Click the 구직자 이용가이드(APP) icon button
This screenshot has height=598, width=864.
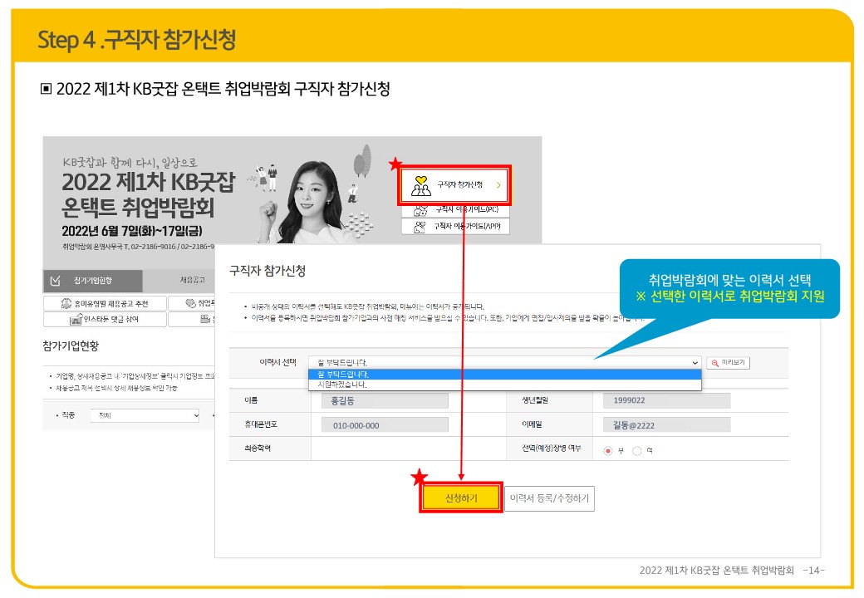click(x=421, y=227)
